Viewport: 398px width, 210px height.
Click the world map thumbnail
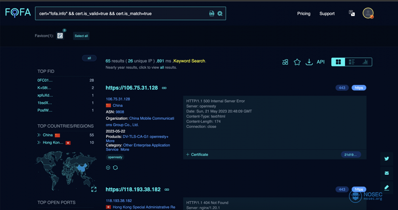click(66, 171)
